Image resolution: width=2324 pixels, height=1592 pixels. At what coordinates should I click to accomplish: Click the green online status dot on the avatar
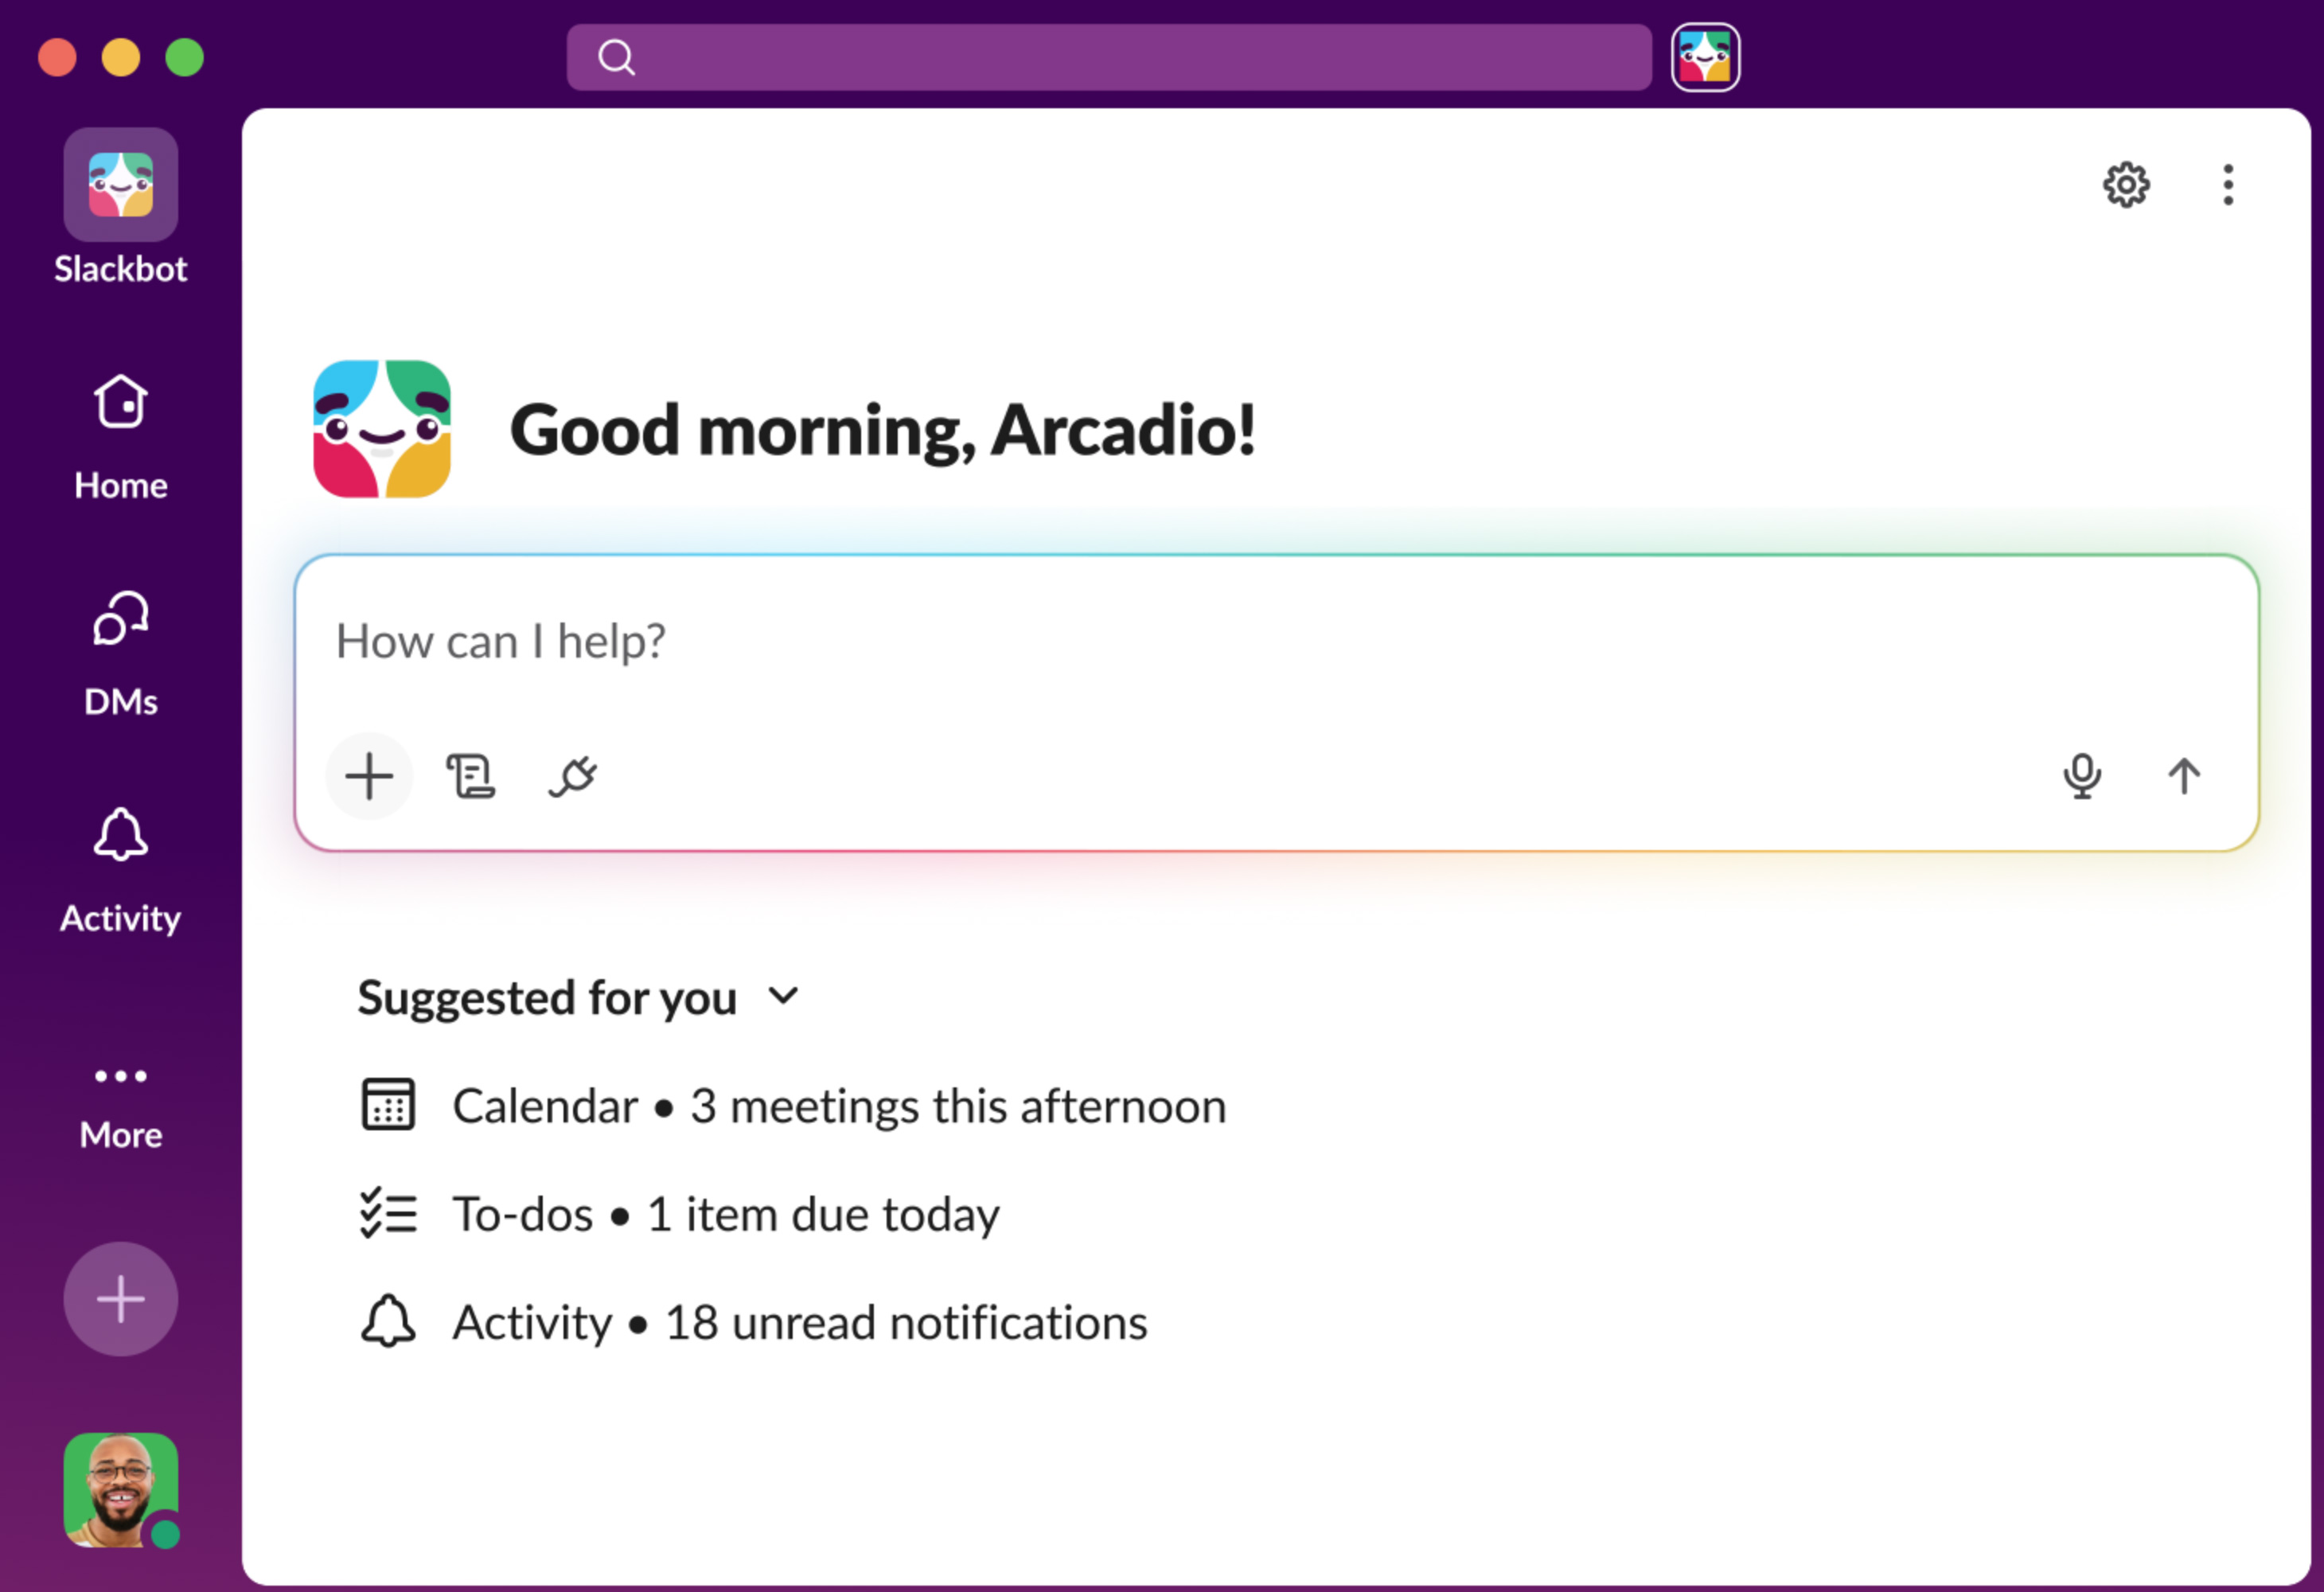[x=165, y=1534]
